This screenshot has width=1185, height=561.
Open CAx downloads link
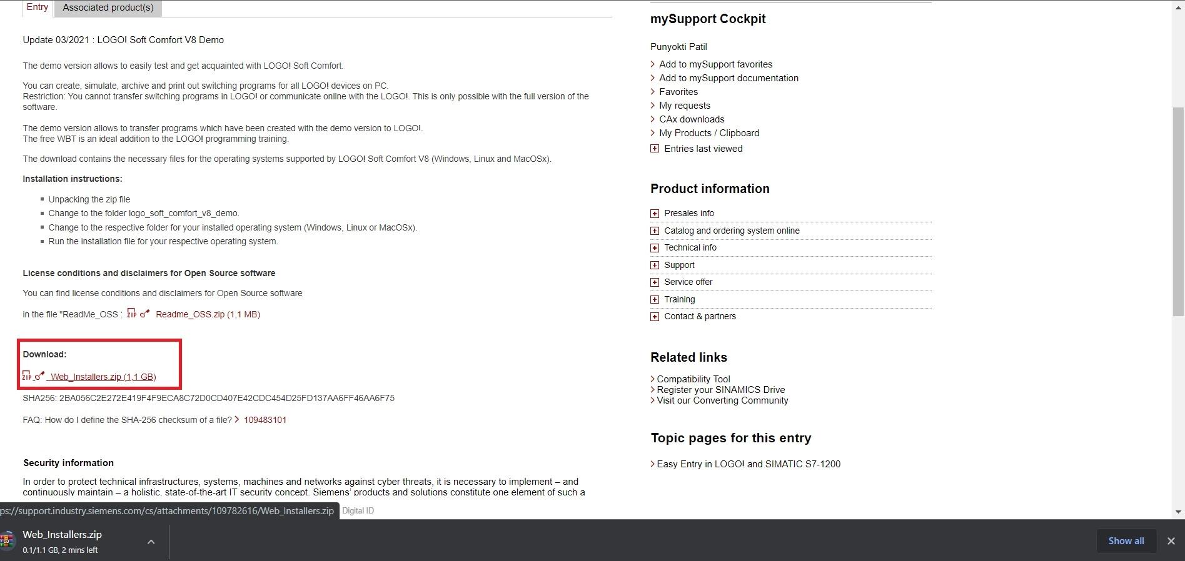692,119
